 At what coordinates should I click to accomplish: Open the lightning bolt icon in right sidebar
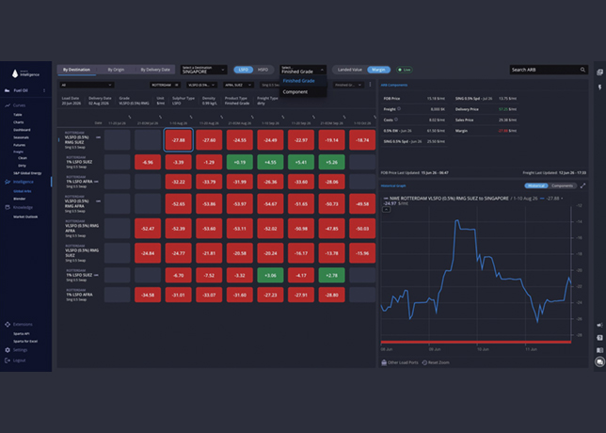pyautogui.click(x=599, y=88)
